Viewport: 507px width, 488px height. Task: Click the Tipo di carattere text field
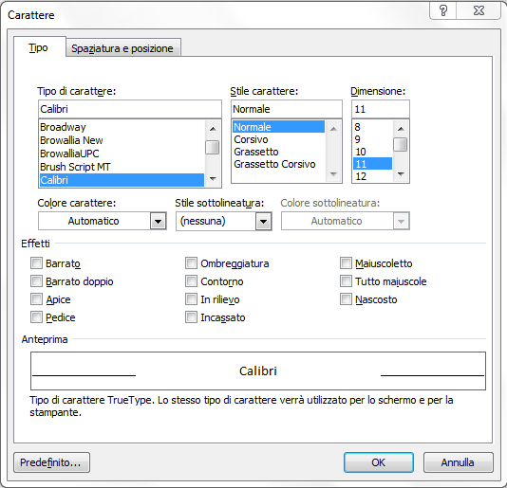click(x=130, y=109)
